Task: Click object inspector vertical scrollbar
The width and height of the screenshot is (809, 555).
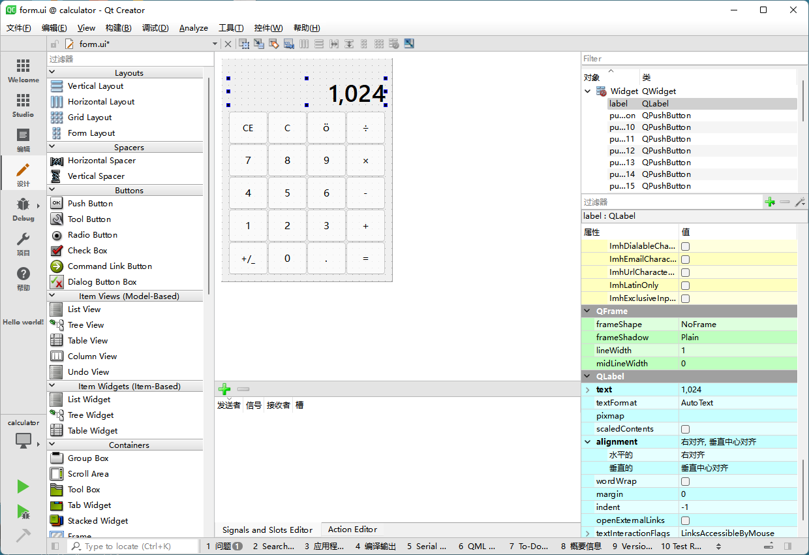Action: tap(803, 100)
